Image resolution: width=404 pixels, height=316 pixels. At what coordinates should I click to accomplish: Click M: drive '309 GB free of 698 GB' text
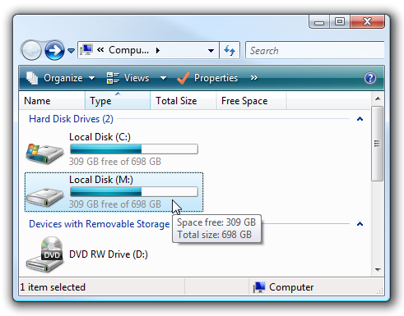(115, 204)
